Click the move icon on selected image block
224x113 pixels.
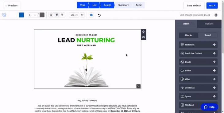[x=144, y=32]
